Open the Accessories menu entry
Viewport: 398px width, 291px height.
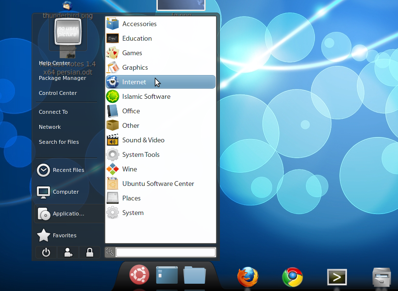[161, 24]
